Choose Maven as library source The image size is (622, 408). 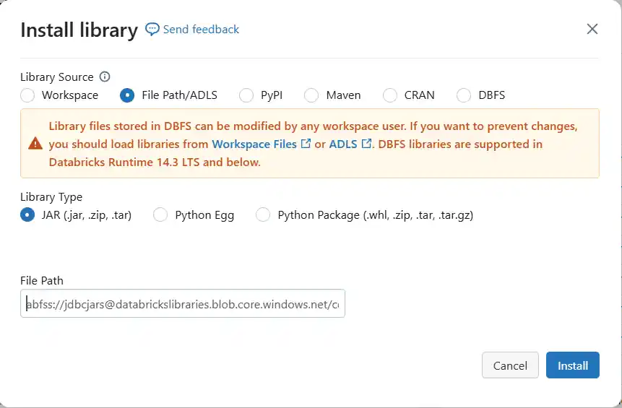click(311, 95)
